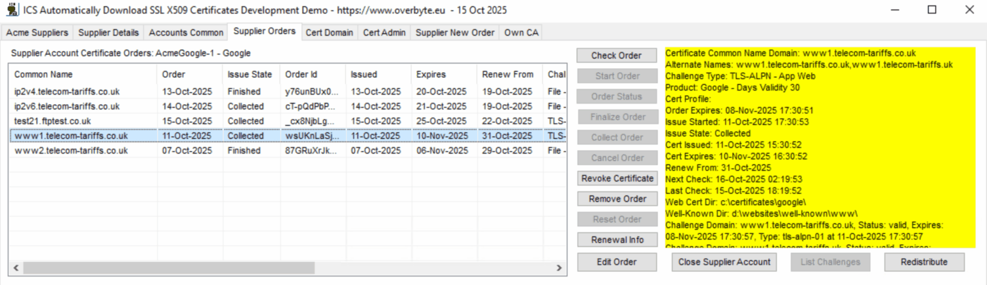Click the horizontal scrollbar left arrow
The width and height of the screenshot is (987, 285).
click(x=16, y=268)
